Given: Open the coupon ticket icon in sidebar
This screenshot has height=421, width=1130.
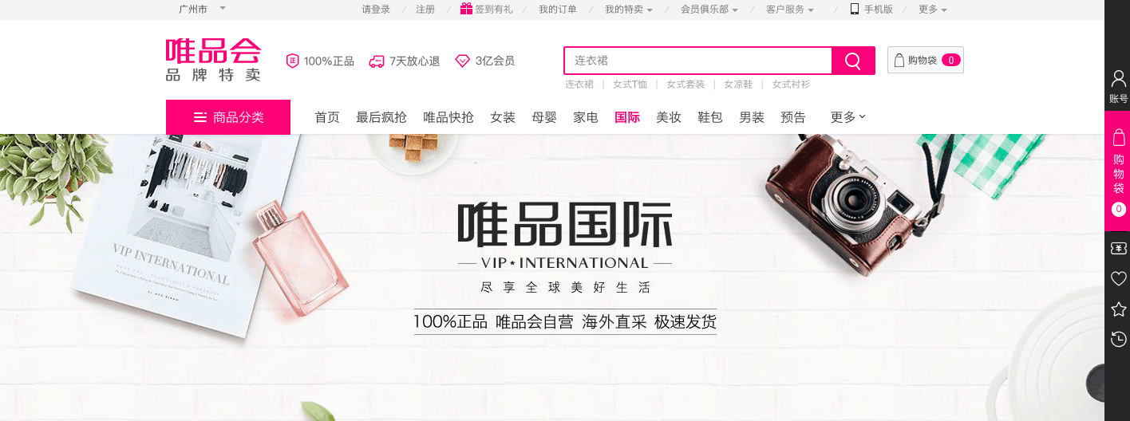Looking at the screenshot, I should tap(1118, 249).
